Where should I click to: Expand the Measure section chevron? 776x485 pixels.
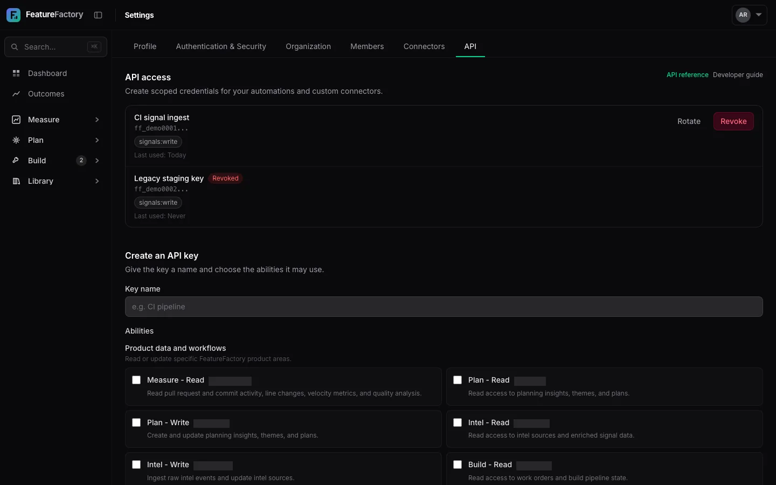(97, 120)
